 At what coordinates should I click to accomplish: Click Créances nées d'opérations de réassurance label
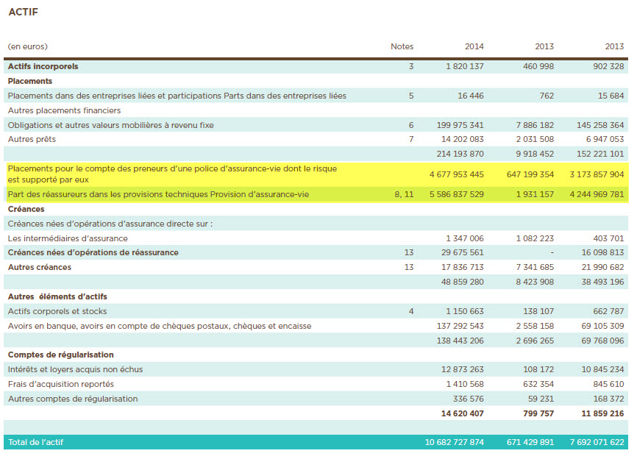(93, 252)
